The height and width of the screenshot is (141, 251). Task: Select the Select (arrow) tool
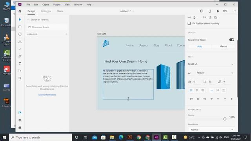click(20, 20)
